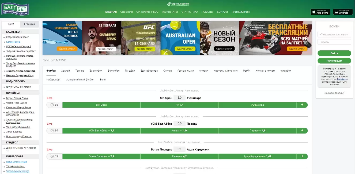Open Калев-Парма basketball match
The height and width of the screenshot is (174, 355).
[x=13, y=42]
